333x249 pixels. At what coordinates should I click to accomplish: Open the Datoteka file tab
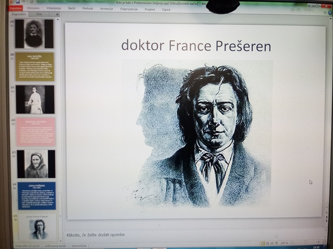[x=16, y=8]
